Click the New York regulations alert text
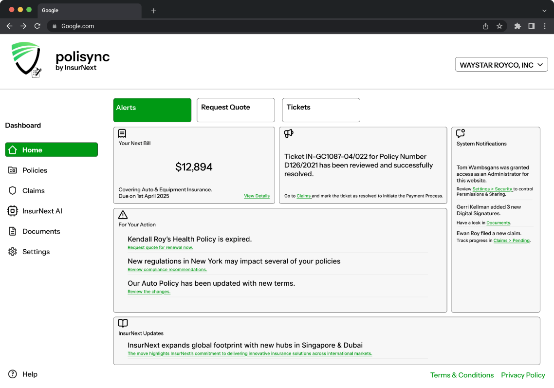554x388 pixels. 234,261
